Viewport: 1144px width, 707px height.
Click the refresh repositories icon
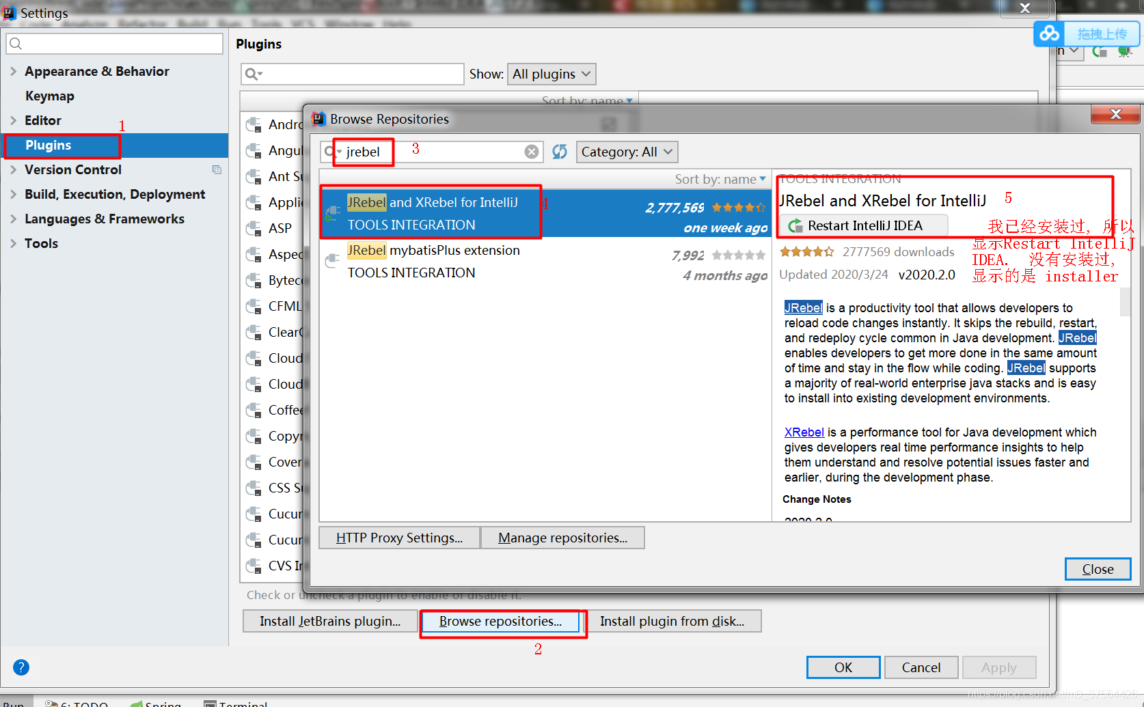(x=560, y=152)
